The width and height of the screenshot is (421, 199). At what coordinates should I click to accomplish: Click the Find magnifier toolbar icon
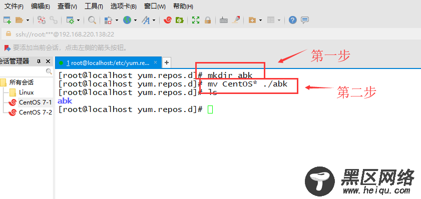tap(92, 20)
